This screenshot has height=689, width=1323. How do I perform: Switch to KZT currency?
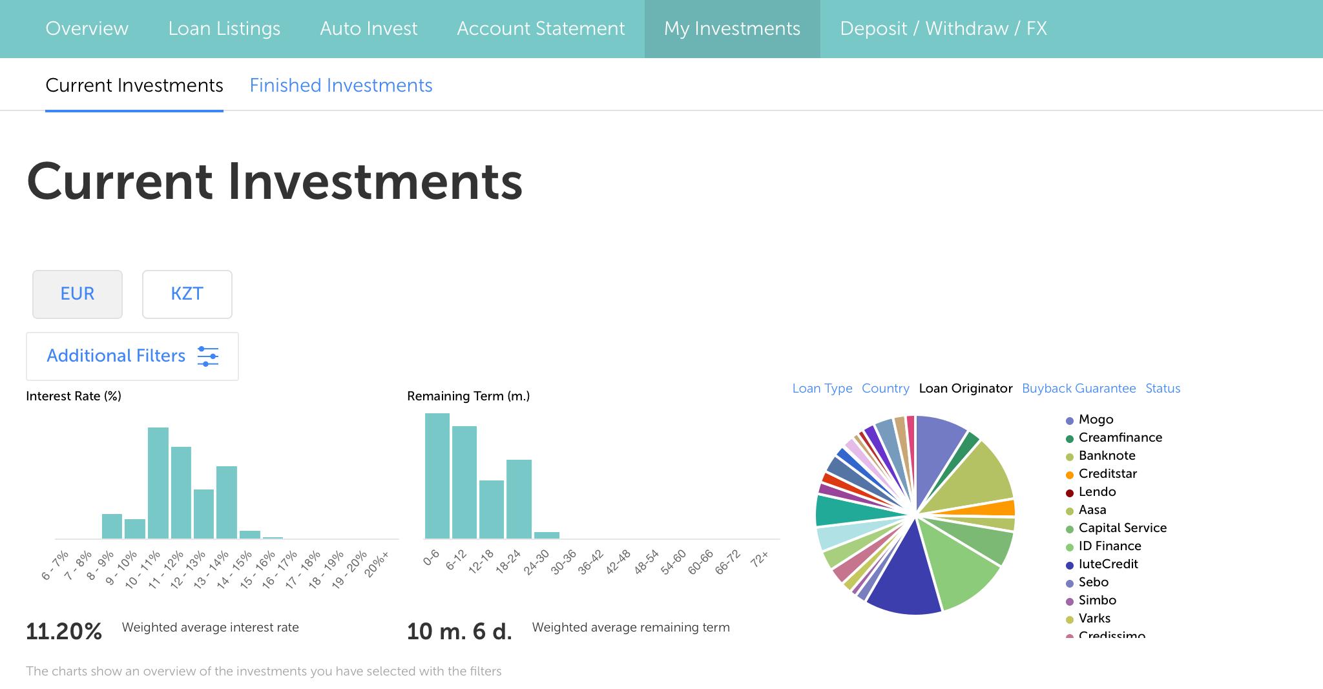187,294
